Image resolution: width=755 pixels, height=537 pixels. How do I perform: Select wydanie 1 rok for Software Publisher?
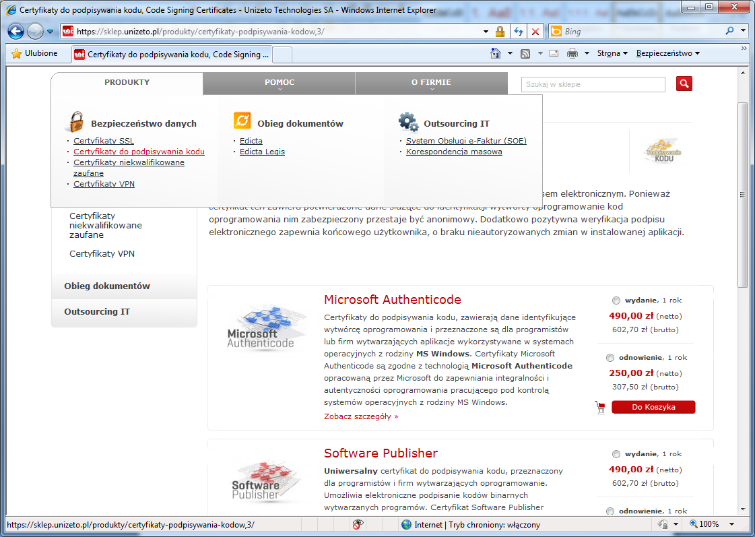click(616, 454)
